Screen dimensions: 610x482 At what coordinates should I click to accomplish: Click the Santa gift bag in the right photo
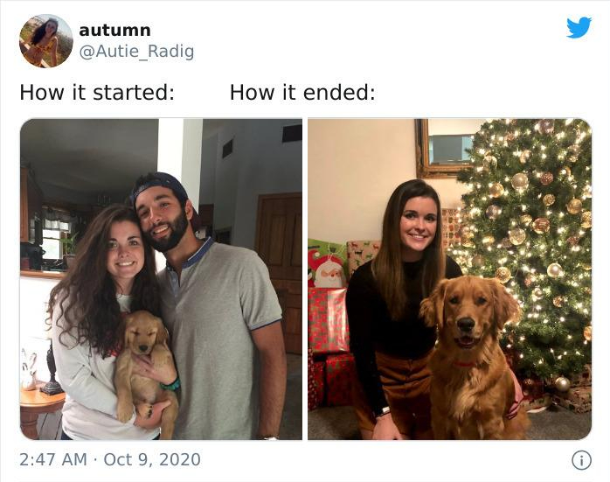tap(327, 264)
